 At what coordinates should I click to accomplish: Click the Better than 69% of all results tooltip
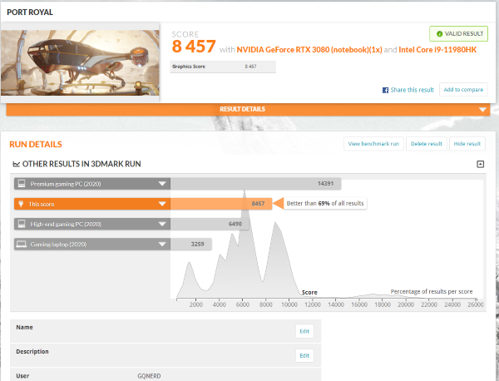[x=325, y=203]
